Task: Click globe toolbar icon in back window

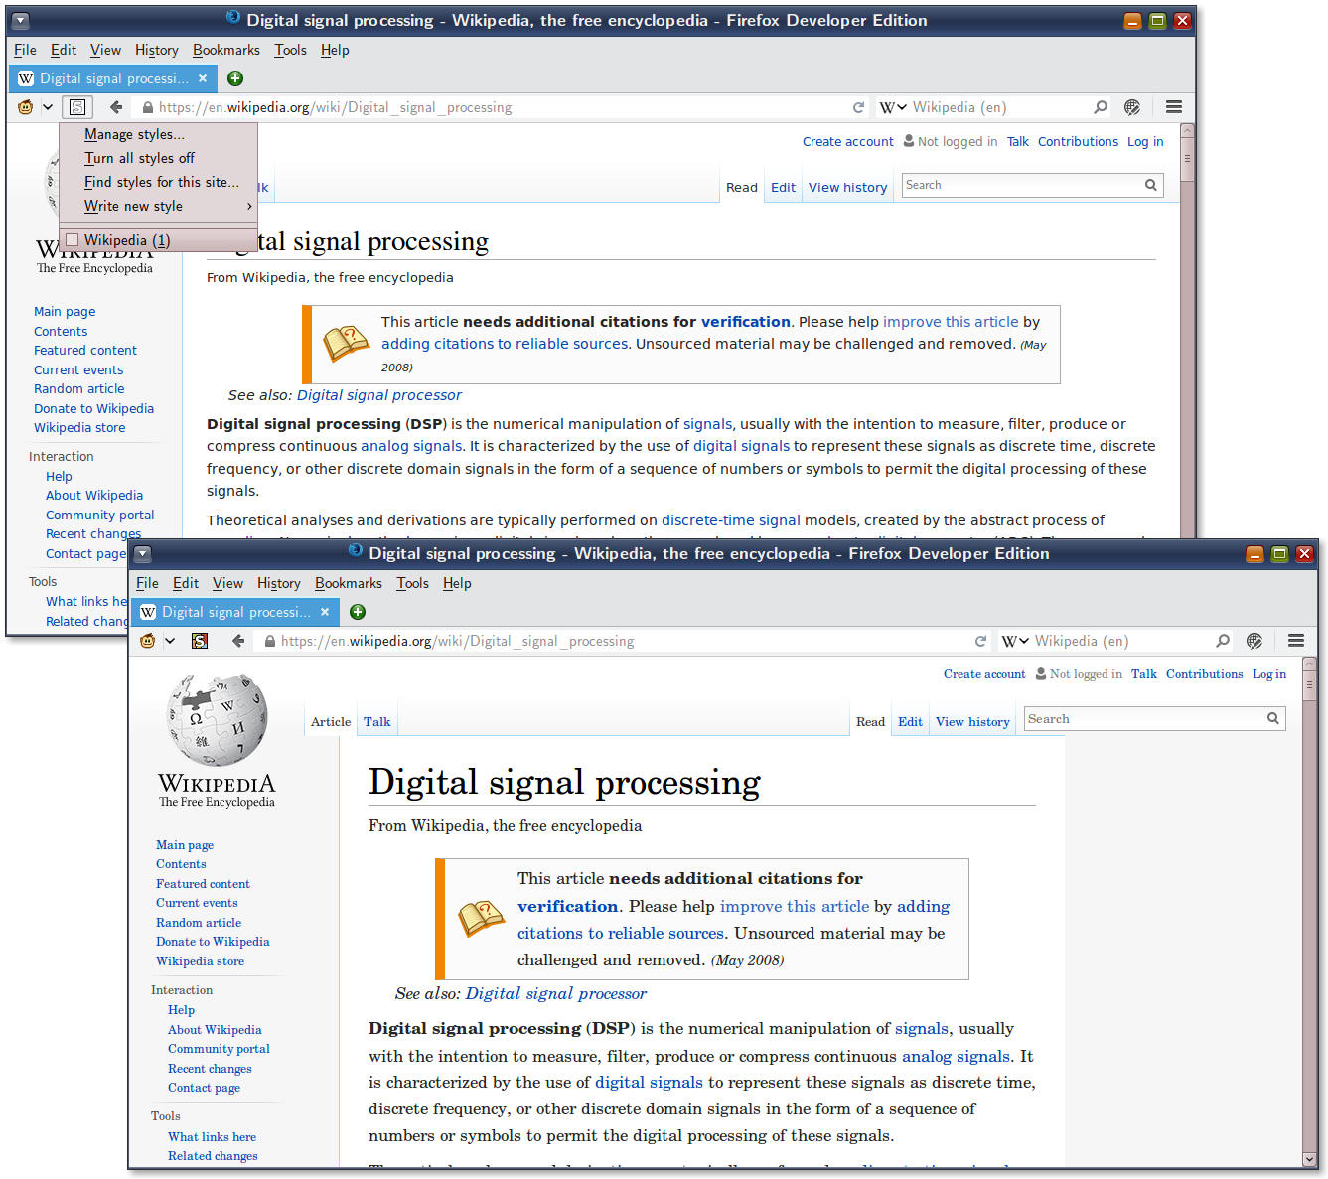Action: coord(1132,107)
